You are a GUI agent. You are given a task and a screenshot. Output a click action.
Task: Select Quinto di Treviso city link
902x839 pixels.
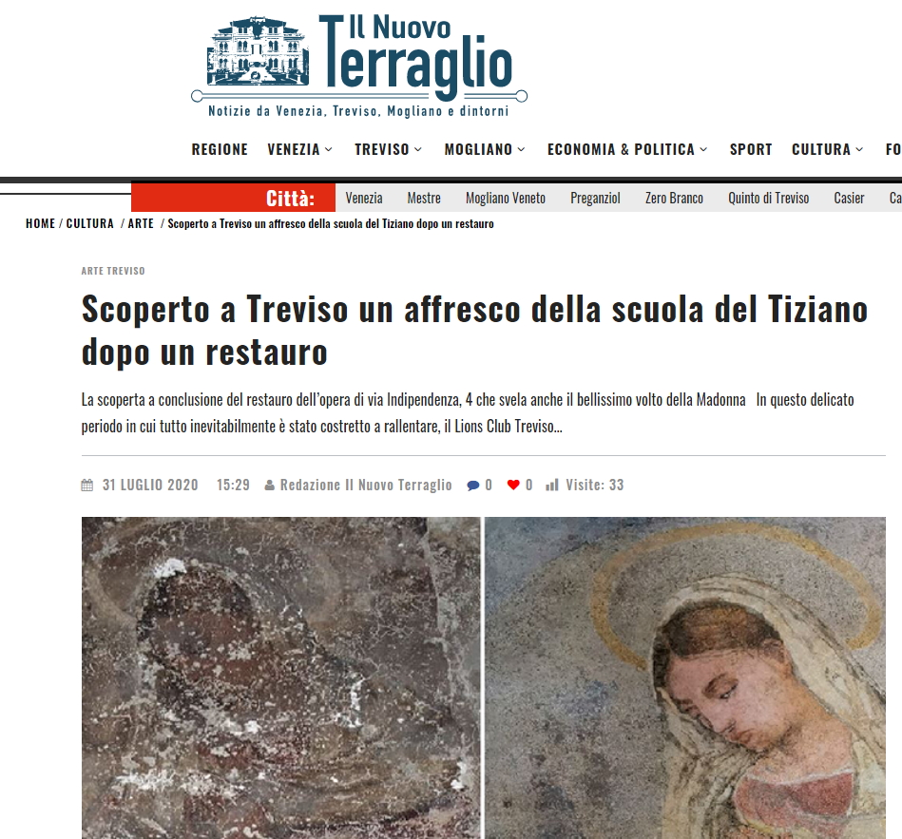[x=769, y=199]
